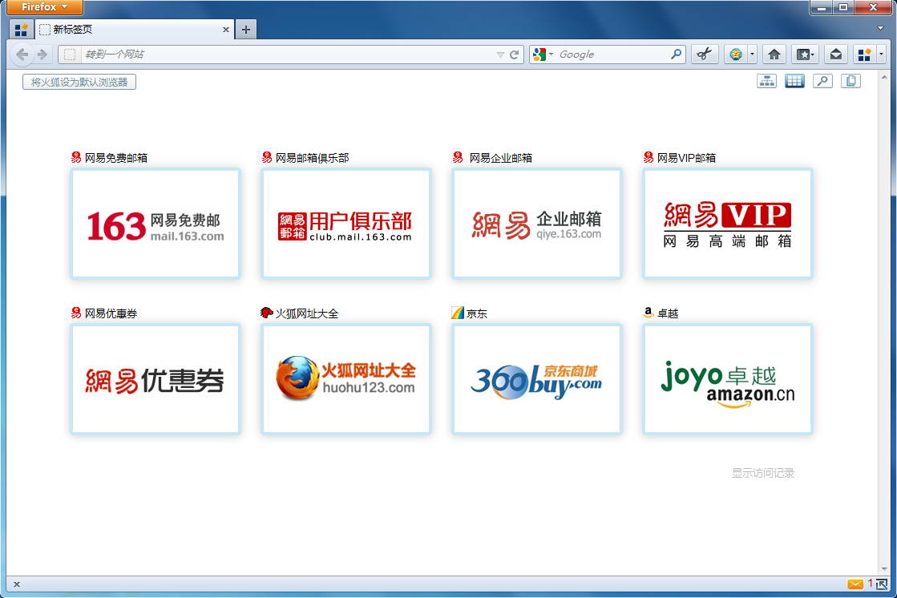Switch to grid view icon on page

[794, 81]
